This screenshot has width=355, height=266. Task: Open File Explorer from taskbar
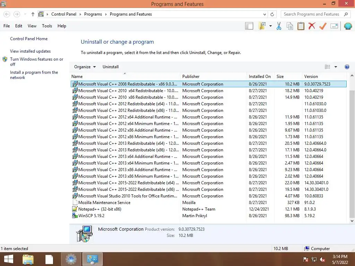[x=28, y=259]
